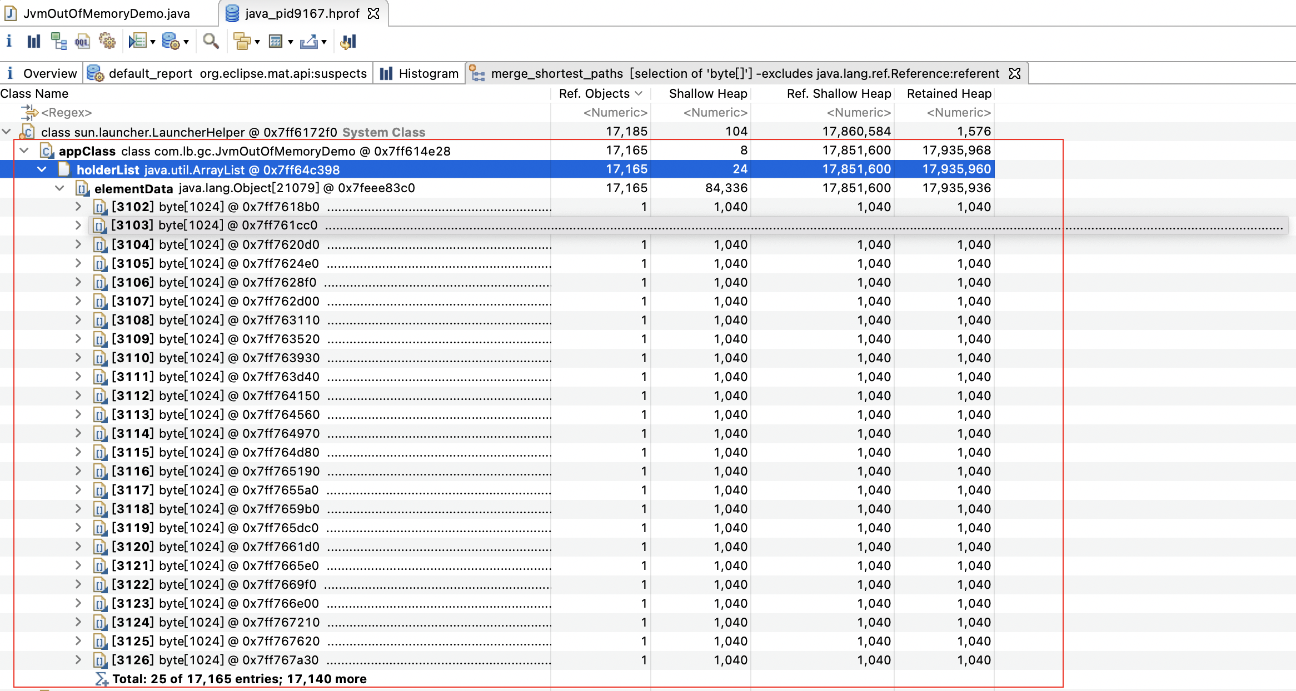Open the Histogram toolbar icon
1296x691 pixels.
click(x=34, y=42)
